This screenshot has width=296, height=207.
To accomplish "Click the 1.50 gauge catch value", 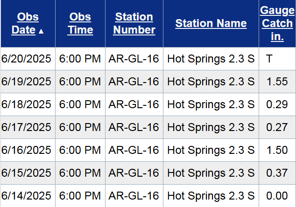I will [x=277, y=150].
